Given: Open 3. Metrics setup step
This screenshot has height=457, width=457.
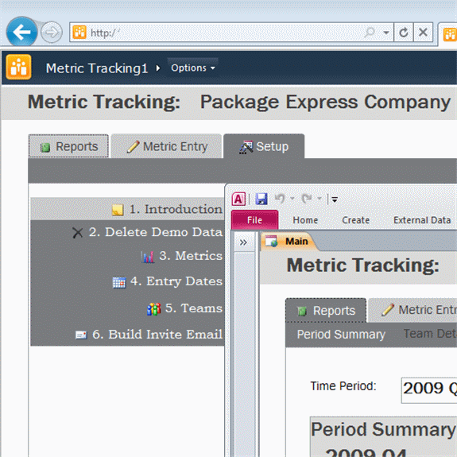Looking at the screenshot, I should tap(128, 256).
